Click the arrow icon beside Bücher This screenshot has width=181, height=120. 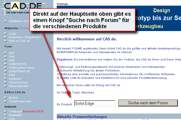click(5, 97)
